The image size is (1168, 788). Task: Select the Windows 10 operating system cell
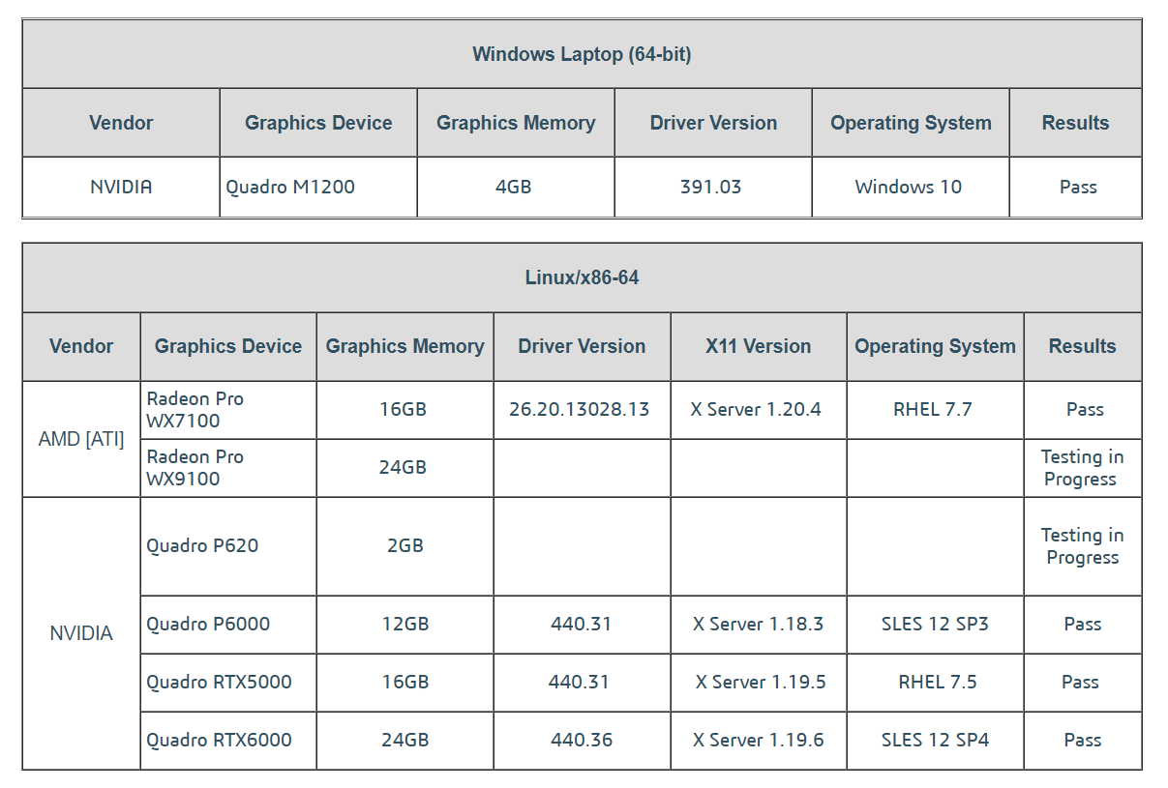pyautogui.click(x=911, y=187)
